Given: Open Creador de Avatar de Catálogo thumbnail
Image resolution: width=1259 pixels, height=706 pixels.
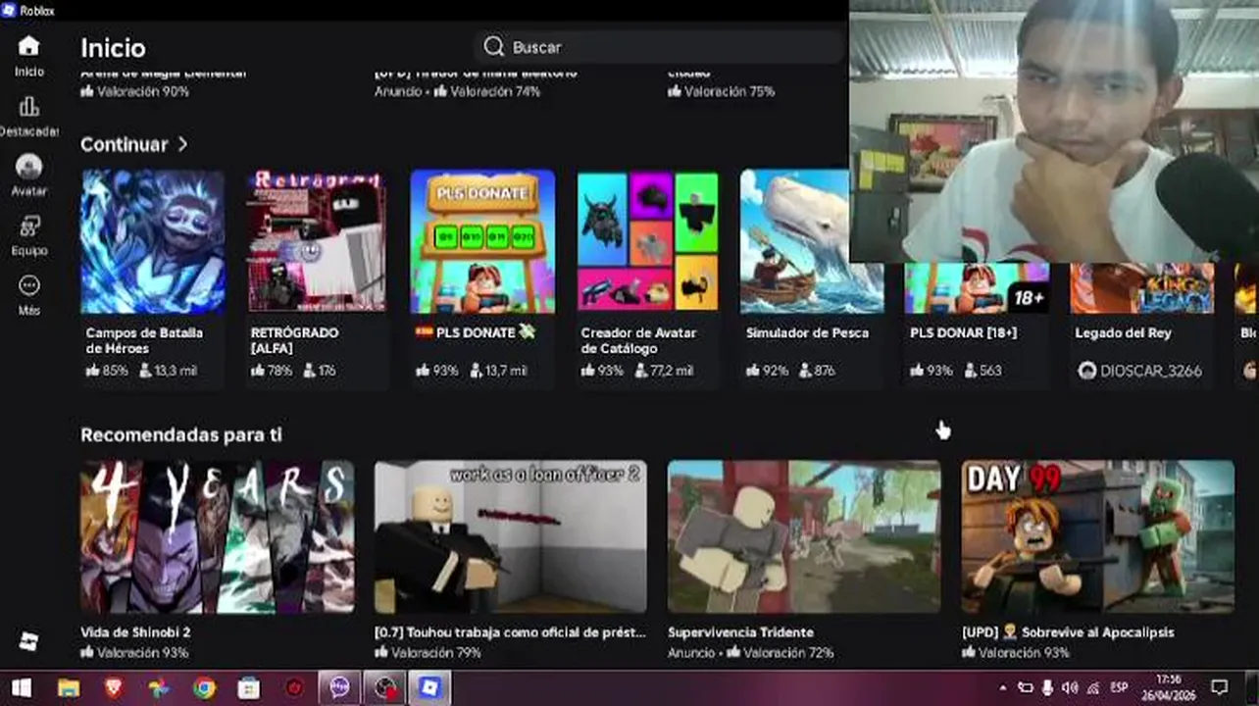Looking at the screenshot, I should coord(647,242).
